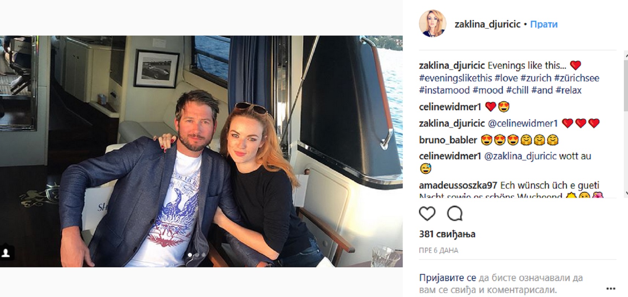The width and height of the screenshot is (628, 297).
Task: Visit bruno_babler's profile
Action: click(x=448, y=140)
